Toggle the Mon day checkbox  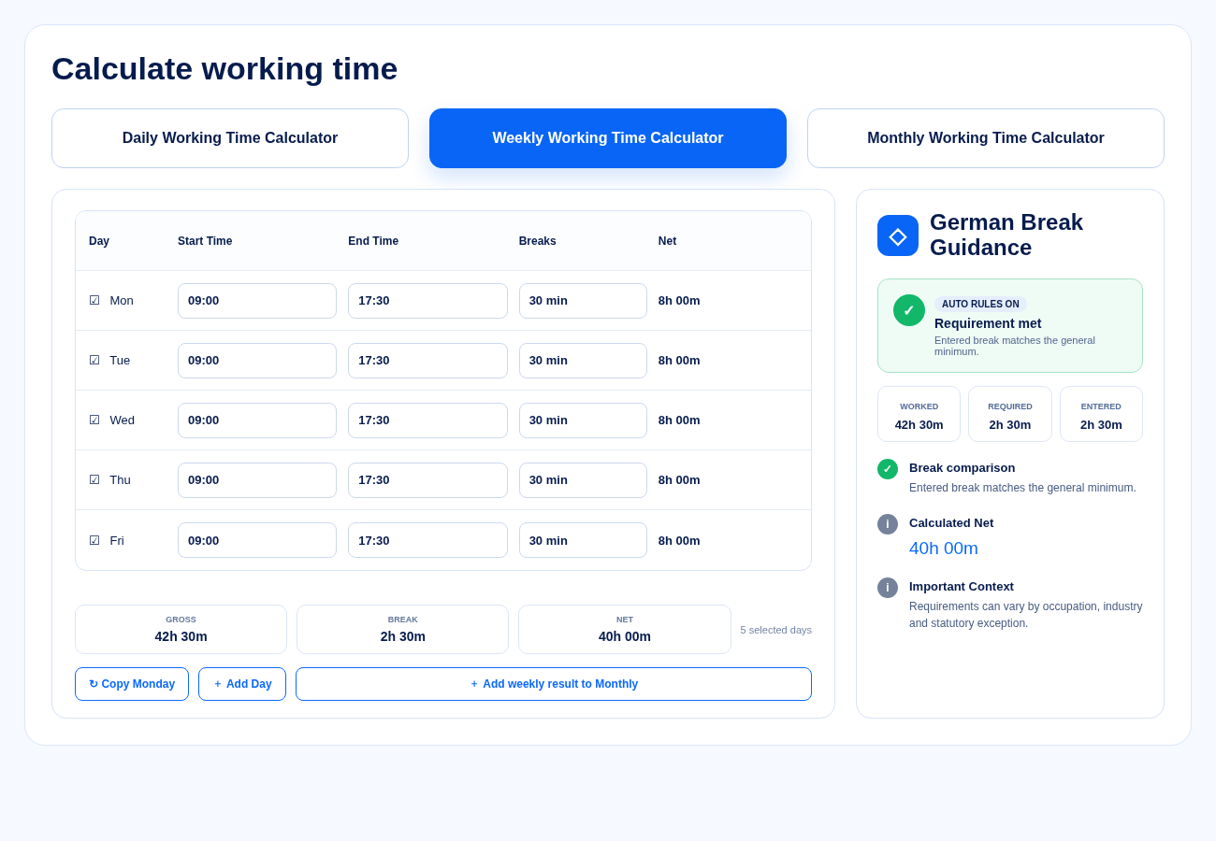tap(94, 301)
